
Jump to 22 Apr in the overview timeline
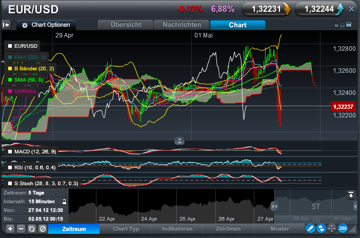pos(107,219)
